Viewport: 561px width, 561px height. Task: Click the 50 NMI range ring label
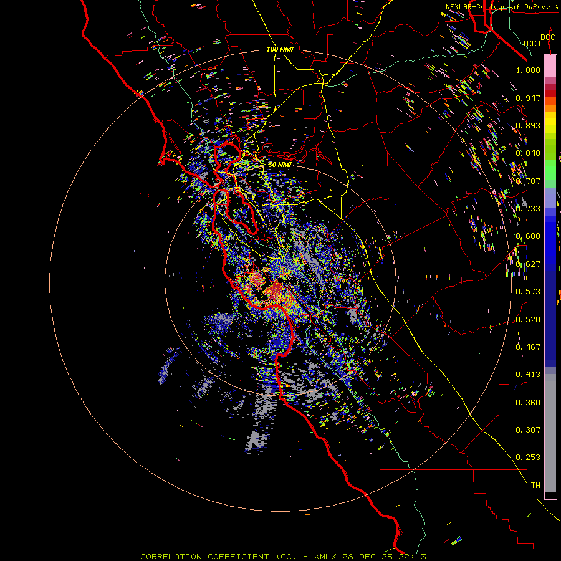[280, 165]
